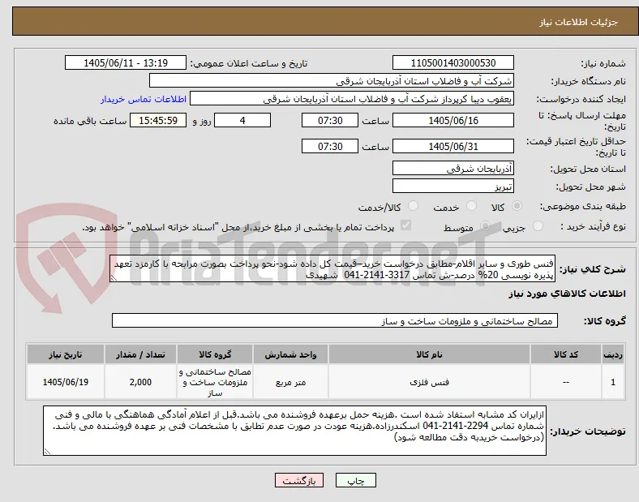Click the need date cell 1405/06/19

[x=66, y=382]
